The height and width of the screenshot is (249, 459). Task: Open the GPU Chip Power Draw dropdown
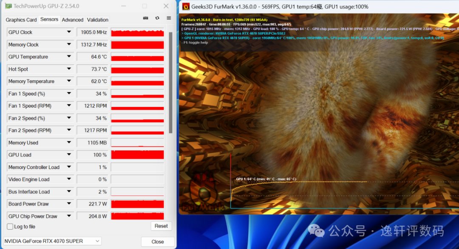click(x=69, y=216)
